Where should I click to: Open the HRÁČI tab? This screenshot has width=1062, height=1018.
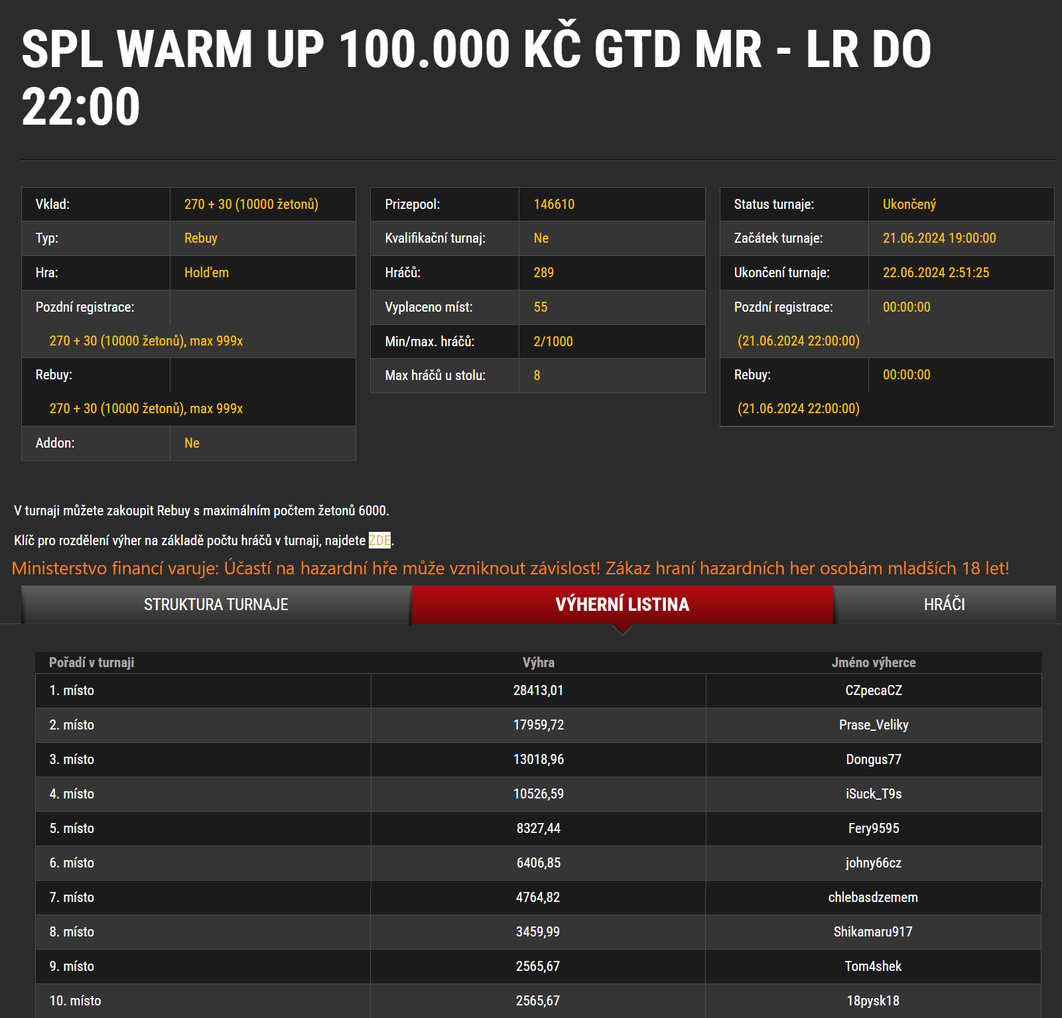pos(945,604)
